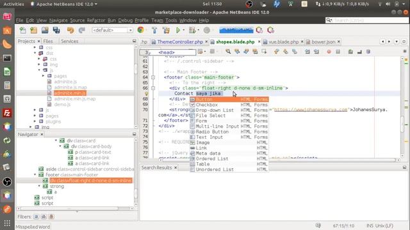Click the scroll tabs left arrow in editor

pos(383,42)
